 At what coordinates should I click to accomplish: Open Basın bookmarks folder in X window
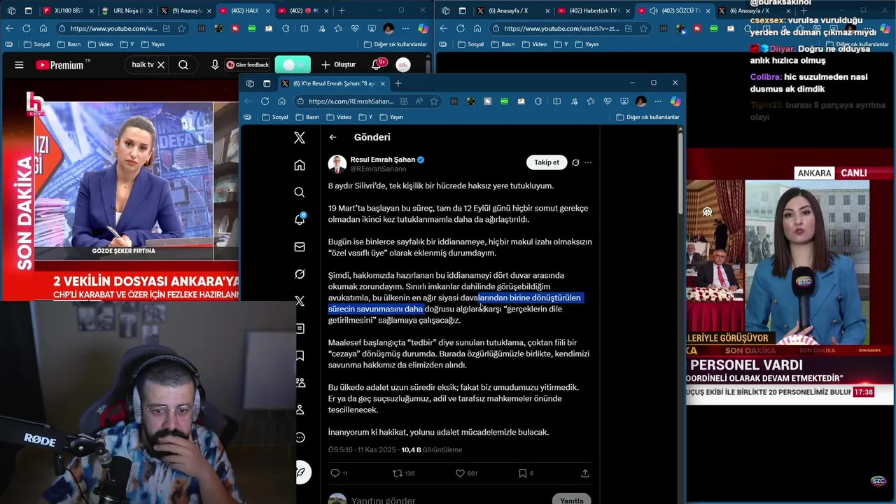[307, 117]
